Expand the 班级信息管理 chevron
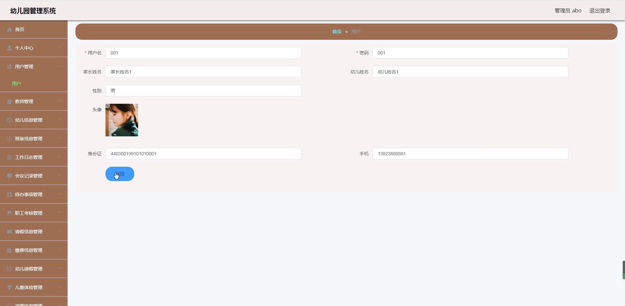The width and height of the screenshot is (625, 306). (x=59, y=138)
